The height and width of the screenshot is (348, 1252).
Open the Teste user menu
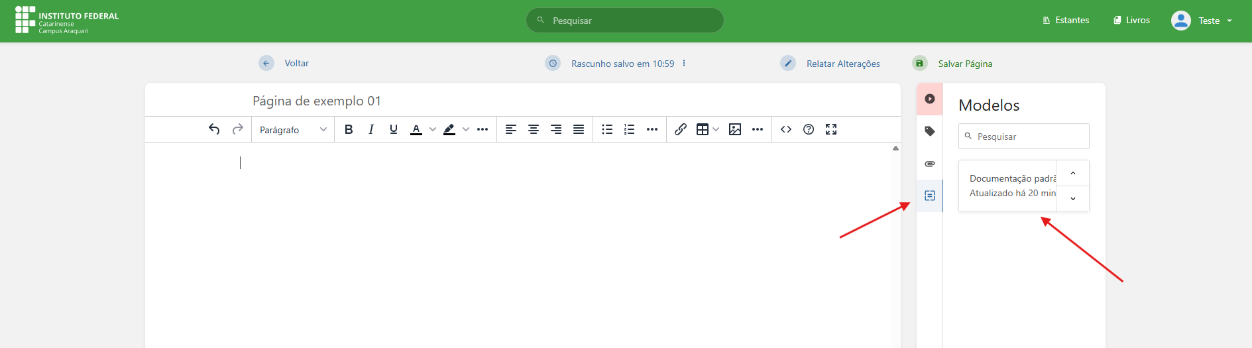tap(1202, 21)
